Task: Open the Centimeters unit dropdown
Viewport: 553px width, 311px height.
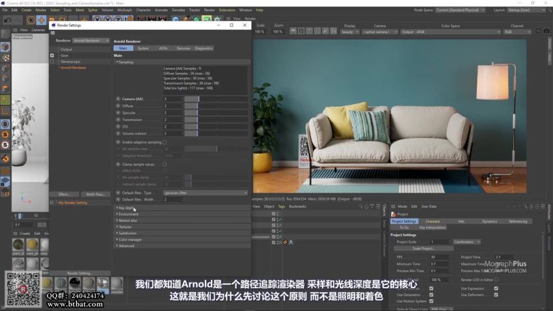Action: tap(467, 242)
